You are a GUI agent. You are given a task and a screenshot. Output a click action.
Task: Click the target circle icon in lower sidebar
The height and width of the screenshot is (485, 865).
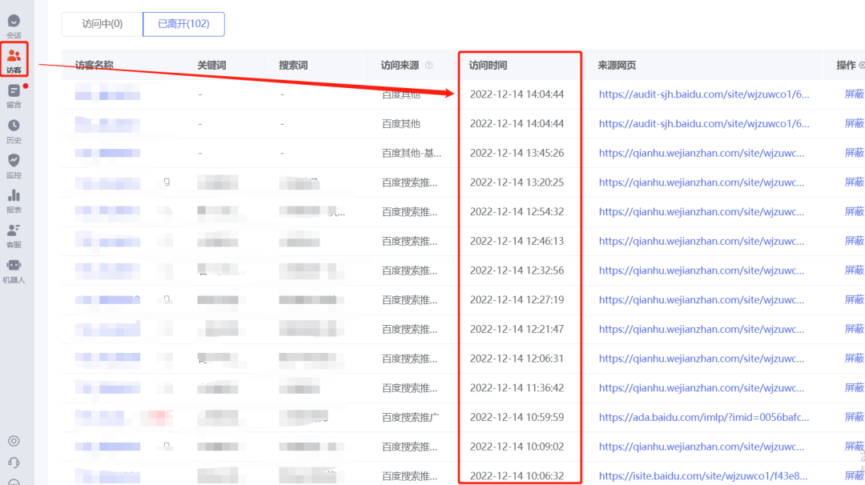click(x=14, y=441)
